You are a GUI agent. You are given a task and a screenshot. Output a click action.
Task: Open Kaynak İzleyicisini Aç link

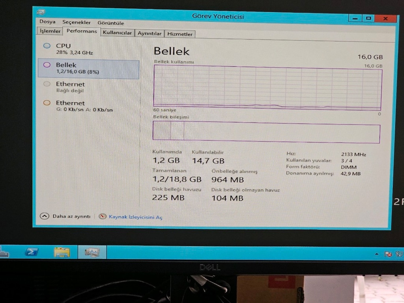136,217
